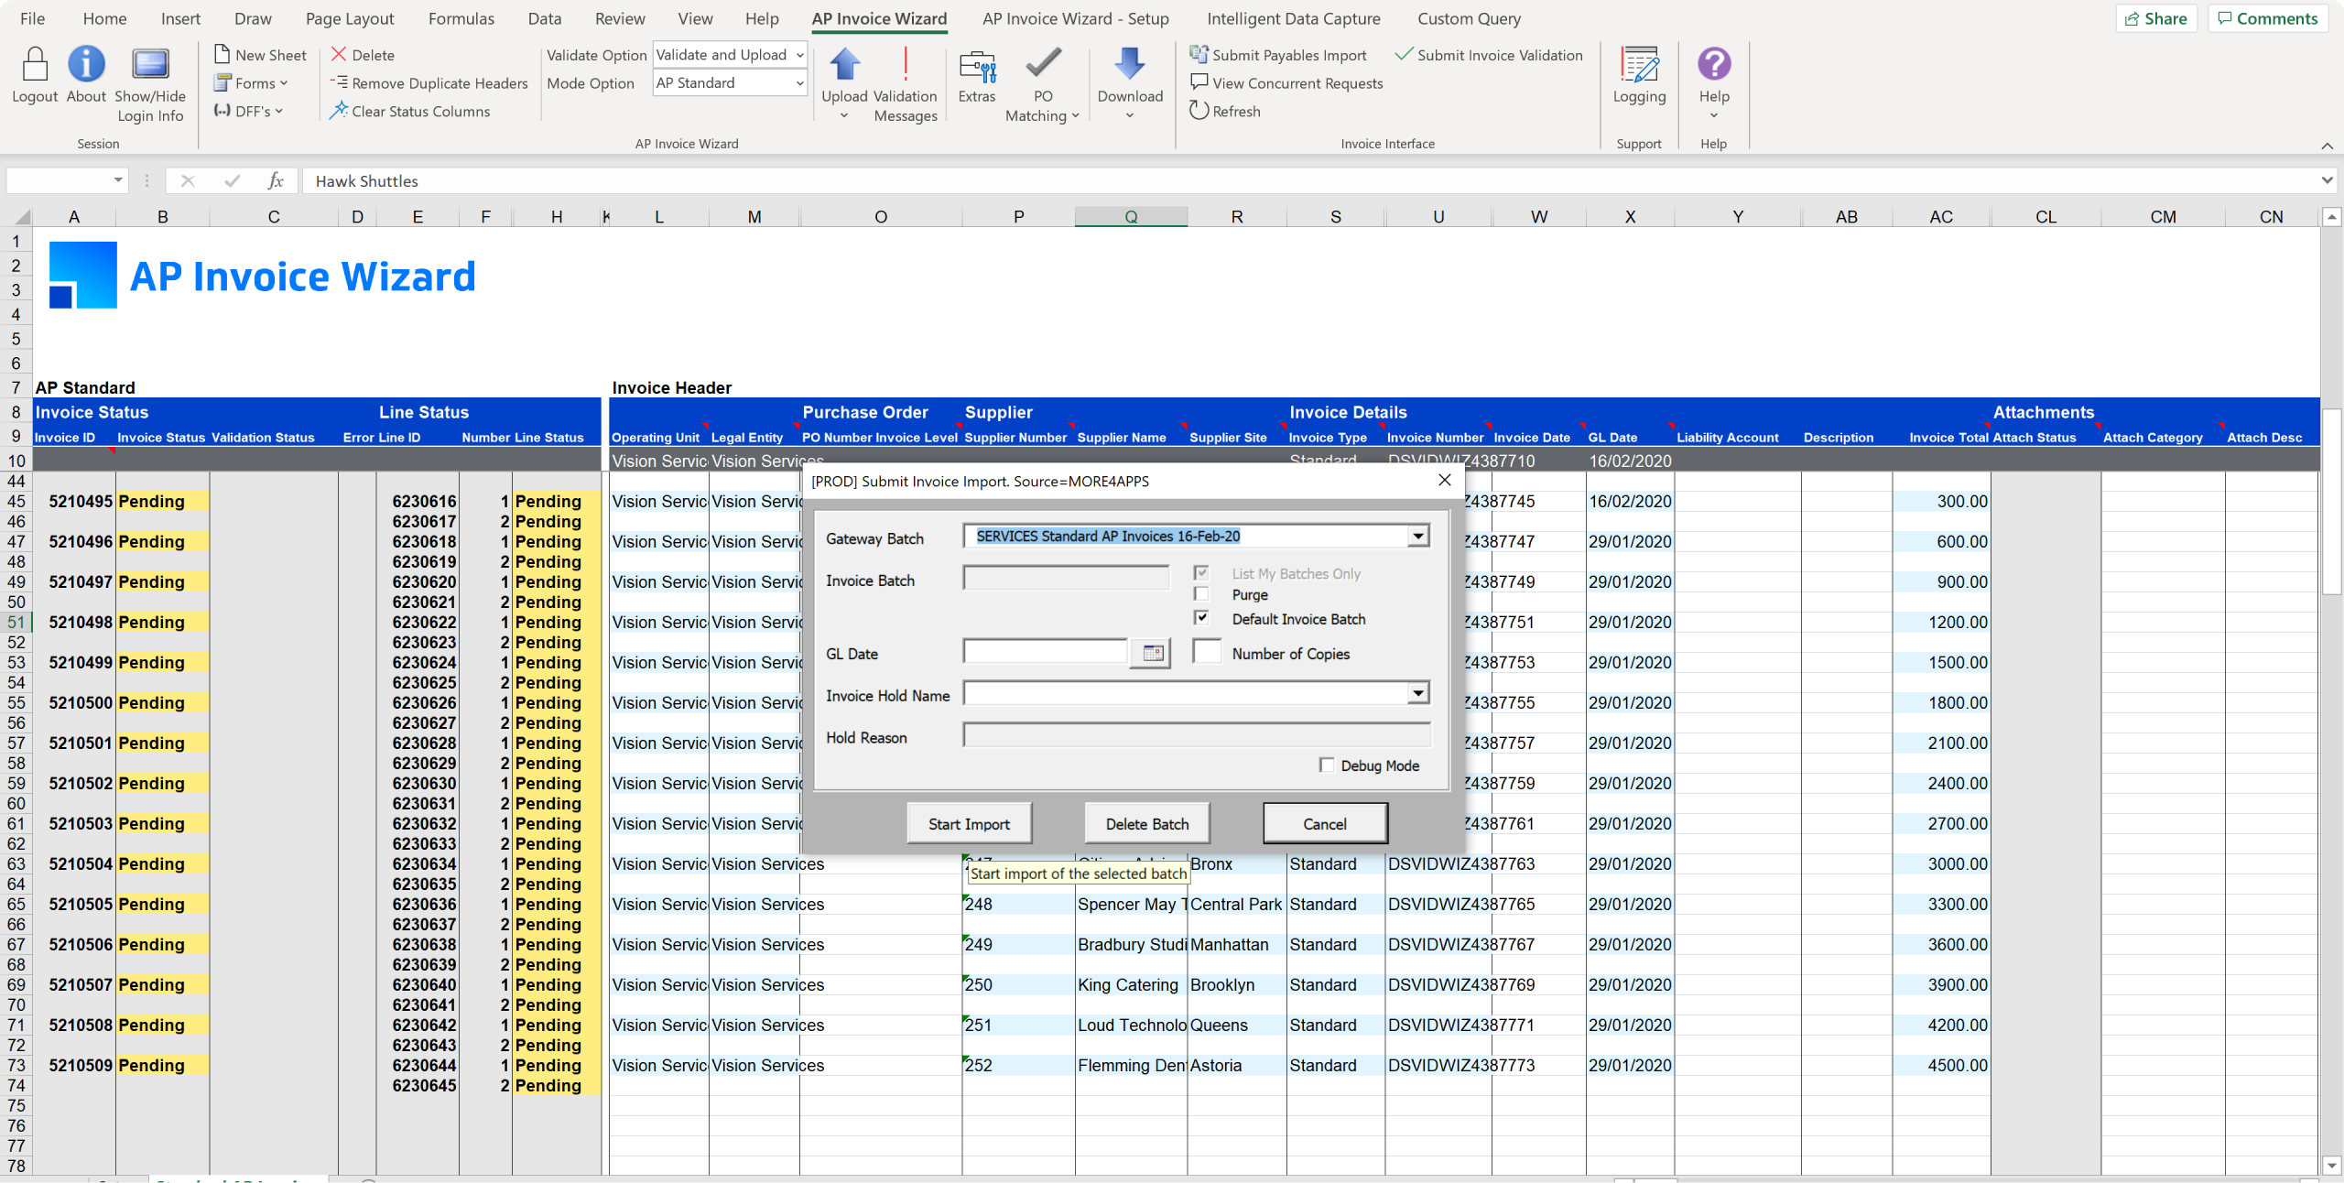2344x1183 pixels.
Task: Click the Extras tools icon
Action: point(976,65)
